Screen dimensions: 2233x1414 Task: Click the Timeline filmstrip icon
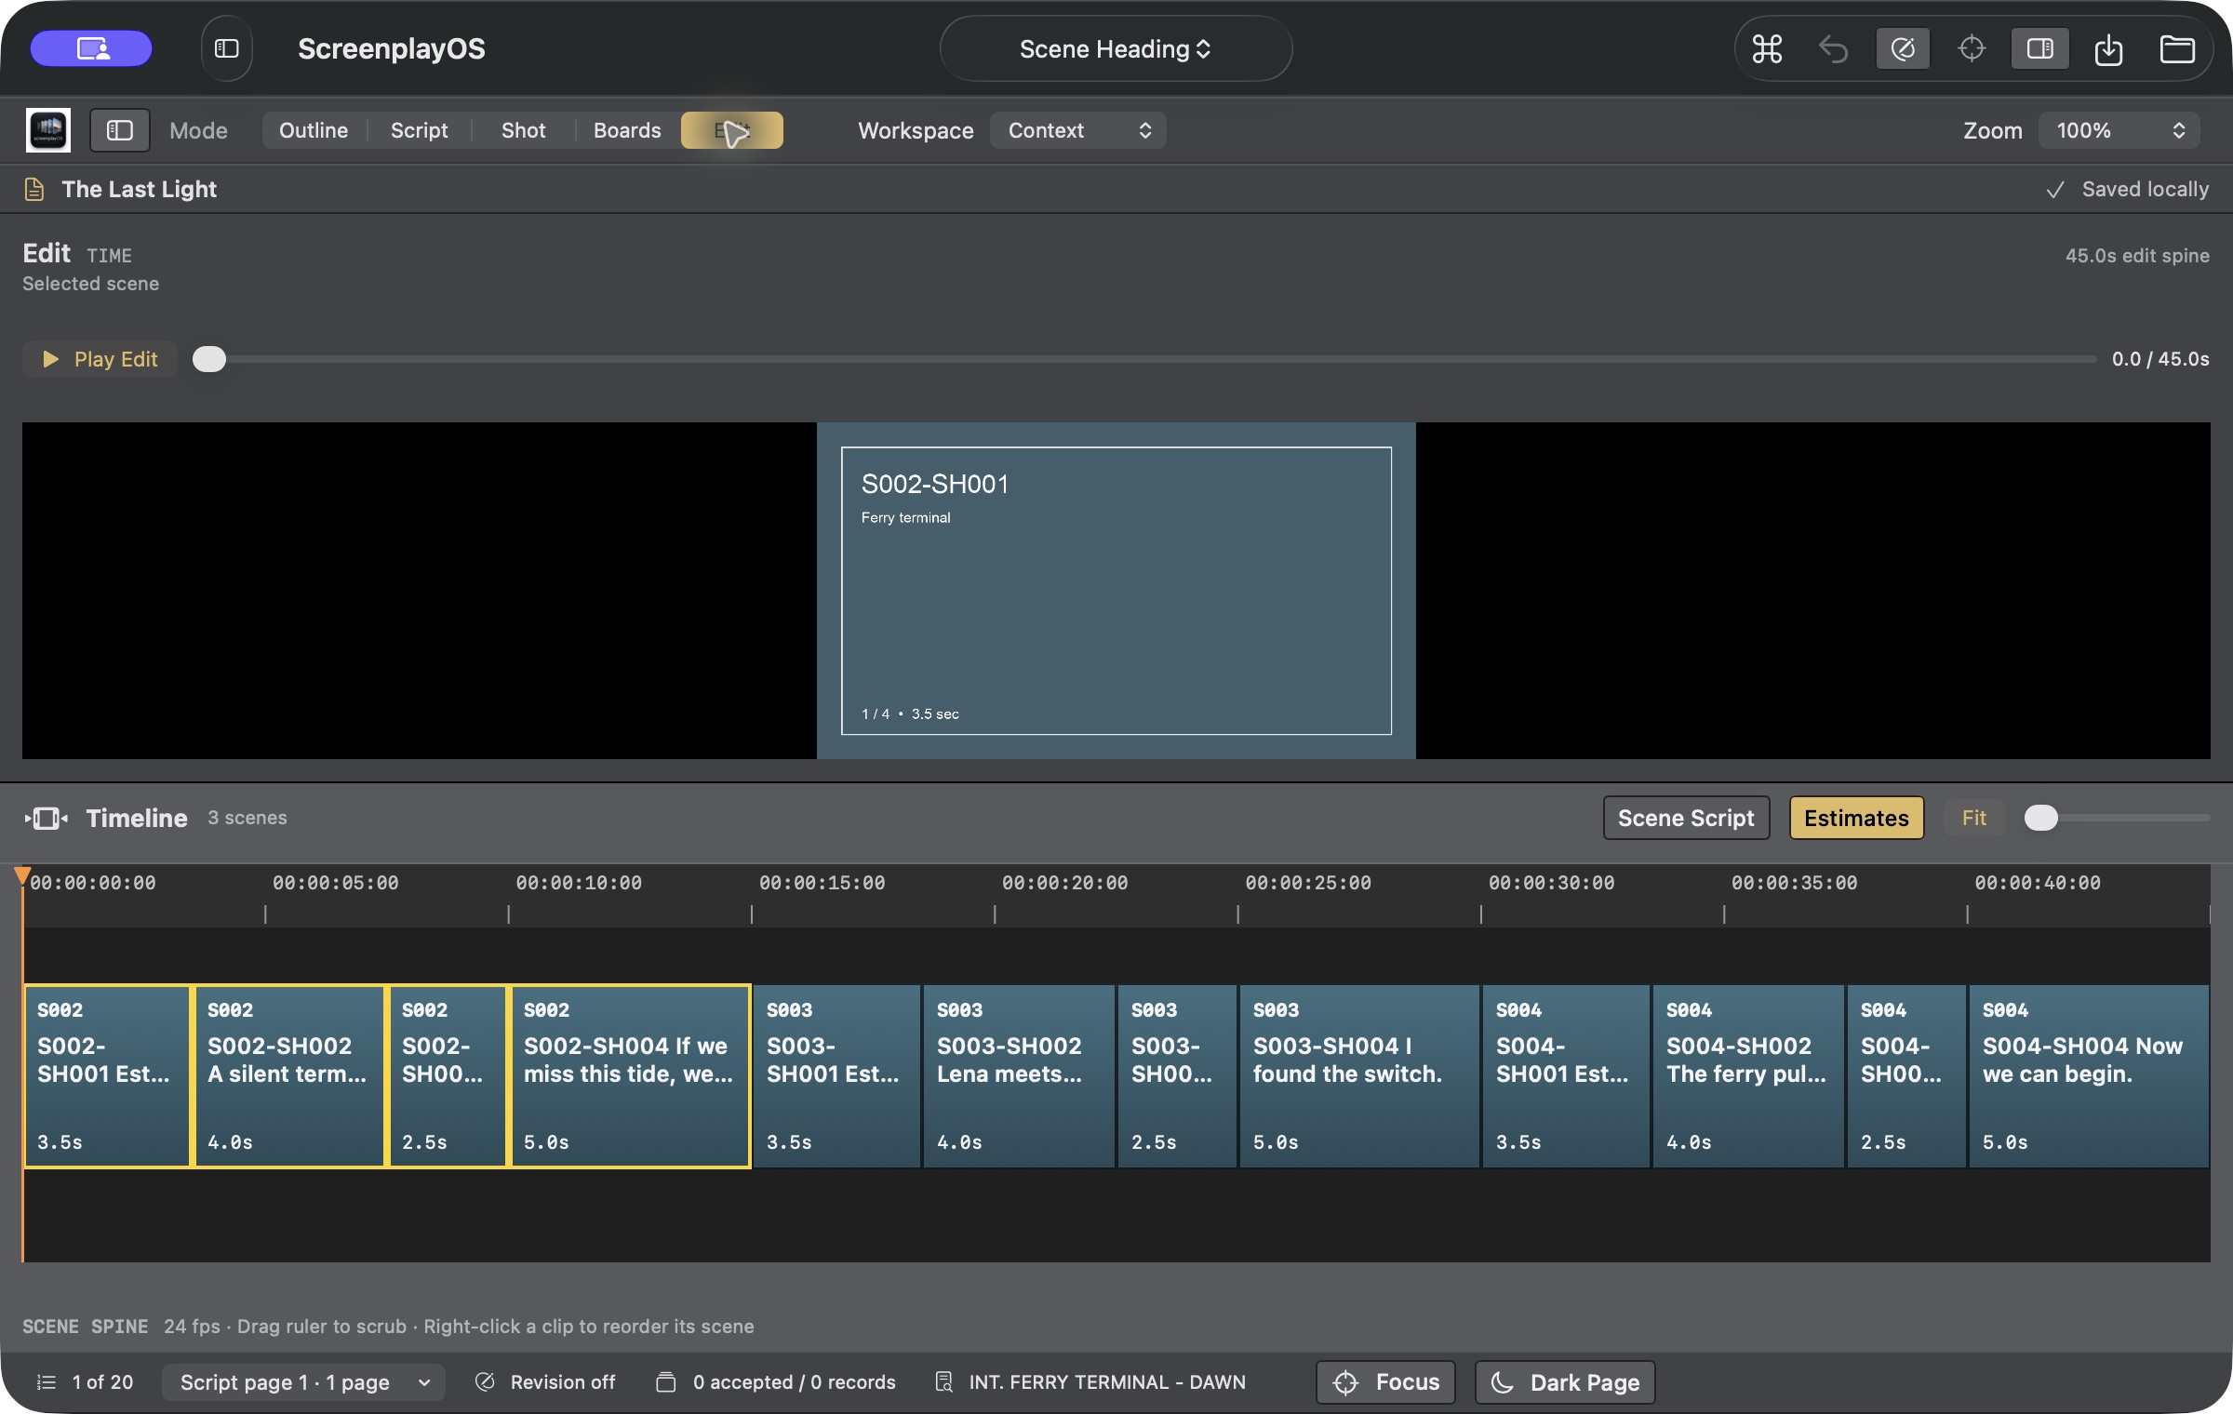click(x=46, y=818)
